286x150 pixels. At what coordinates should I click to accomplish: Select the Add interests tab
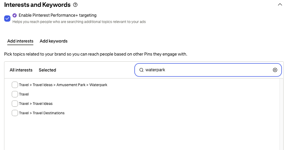20,41
